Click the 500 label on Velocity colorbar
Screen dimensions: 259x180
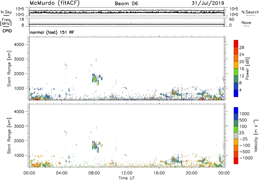[243, 120]
